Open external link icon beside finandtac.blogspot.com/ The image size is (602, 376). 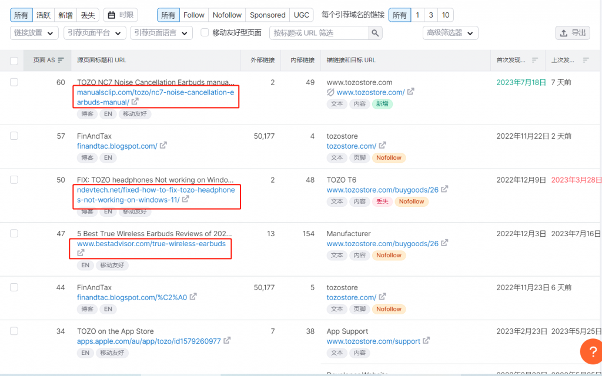pyautogui.click(x=163, y=146)
